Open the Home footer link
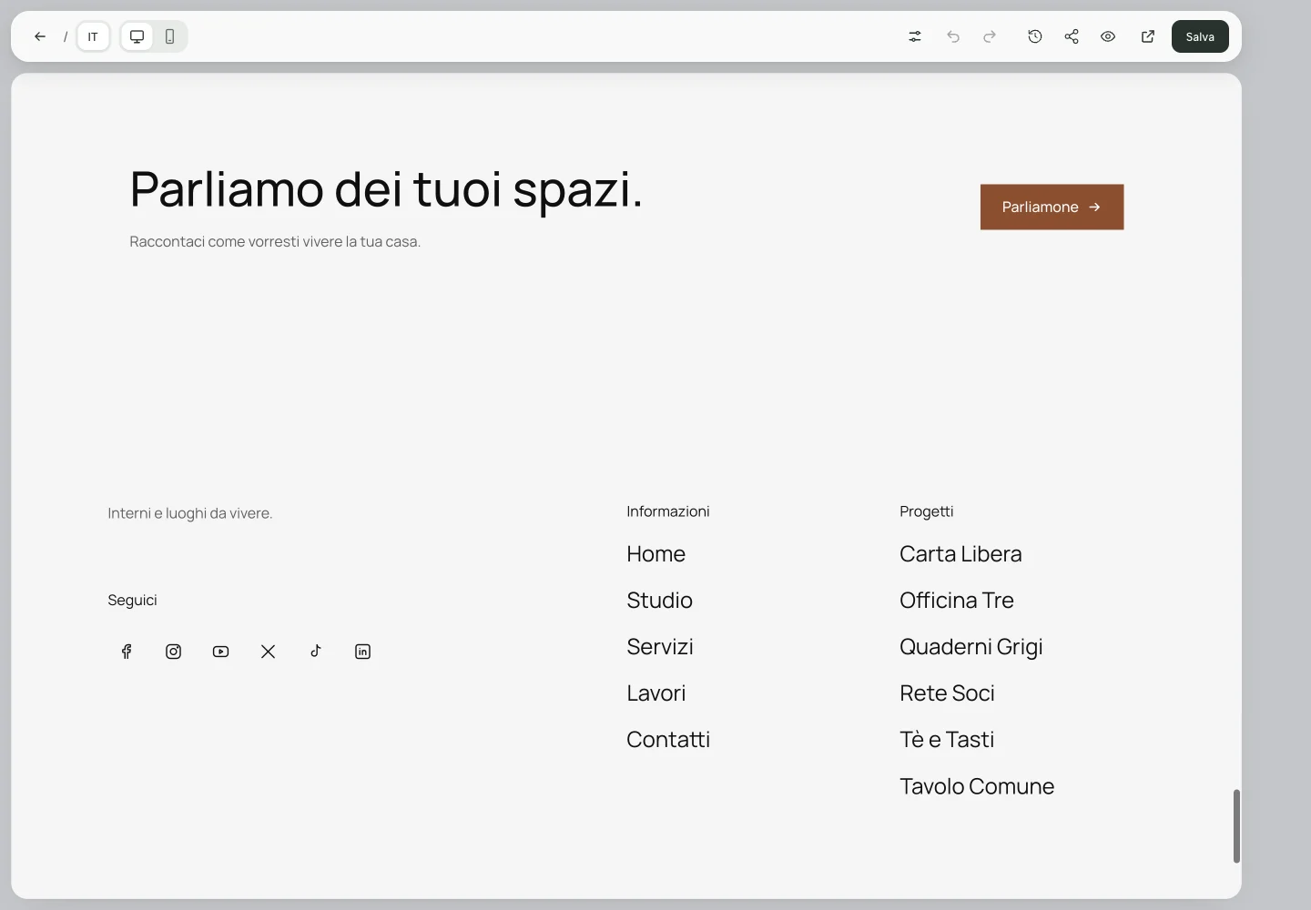This screenshot has height=910, width=1311. click(x=655, y=554)
